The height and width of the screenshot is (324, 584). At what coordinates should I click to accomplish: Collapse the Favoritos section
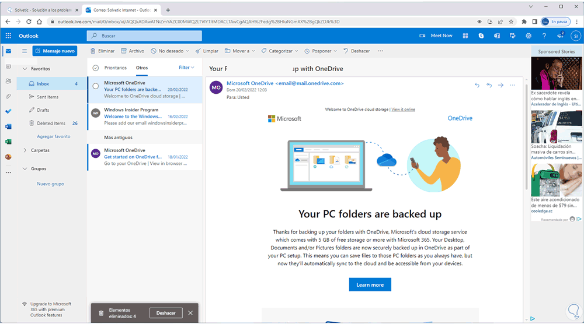[25, 69]
